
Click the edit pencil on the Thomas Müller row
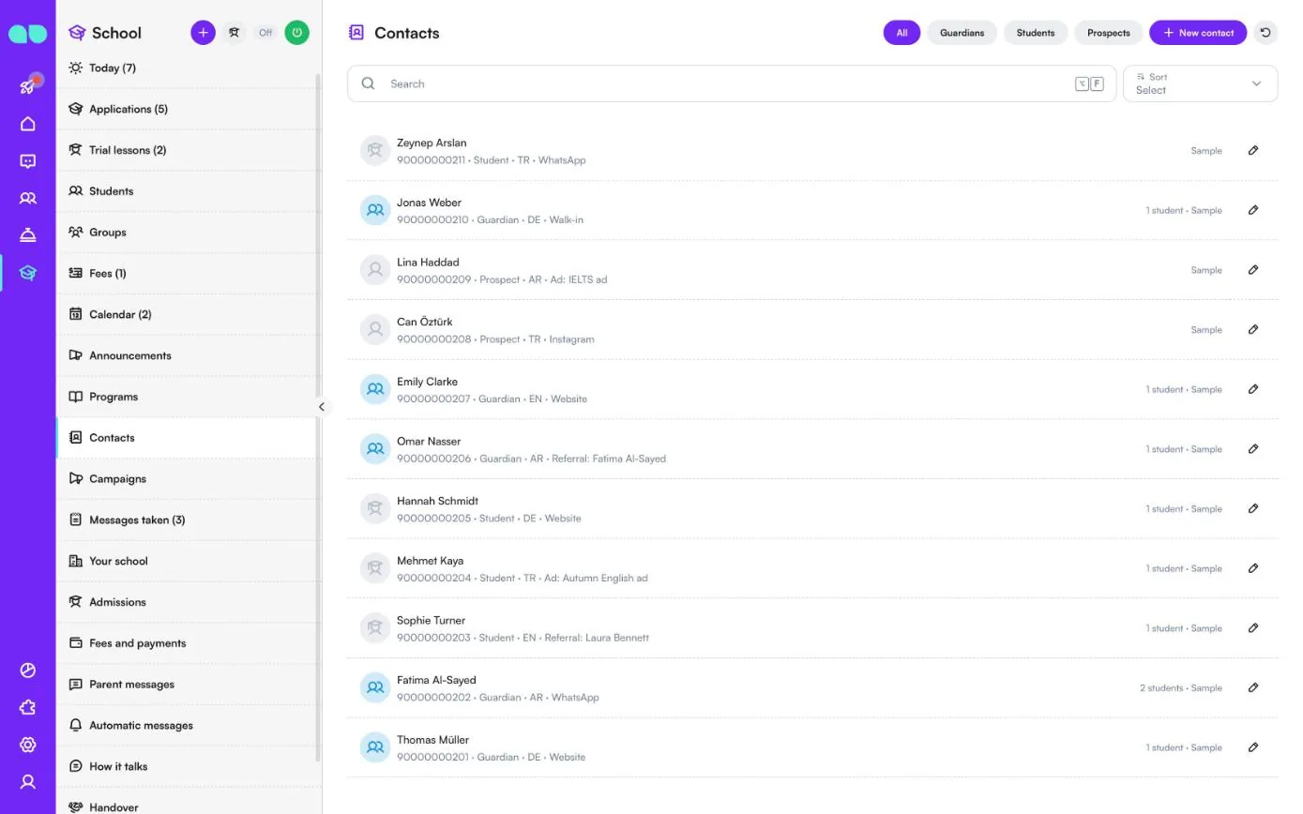(1253, 747)
